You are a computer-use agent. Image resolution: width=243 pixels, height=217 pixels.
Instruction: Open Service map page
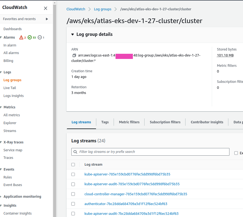click(13, 150)
